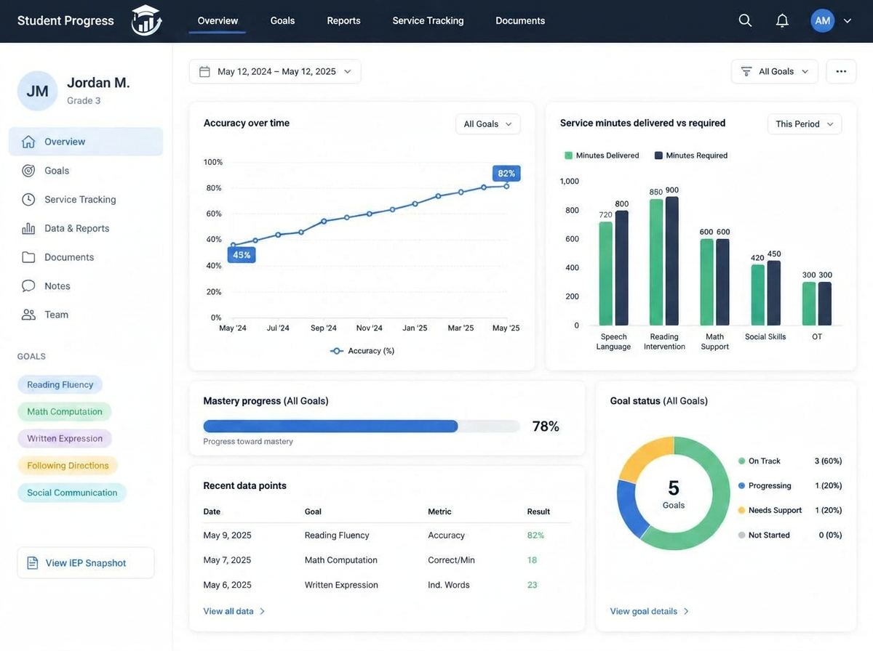Select the Math Computation goal tag

[x=65, y=411]
